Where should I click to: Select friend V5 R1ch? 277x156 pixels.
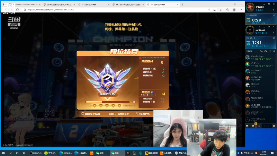260,64
